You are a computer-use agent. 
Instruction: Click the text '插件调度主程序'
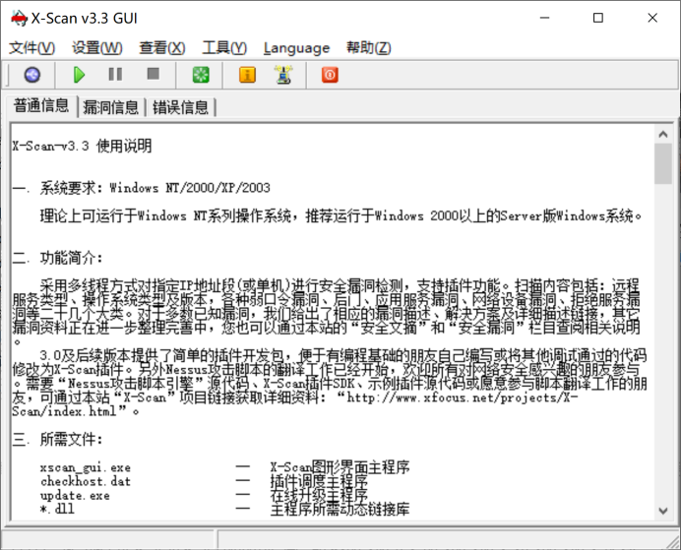coord(319,481)
